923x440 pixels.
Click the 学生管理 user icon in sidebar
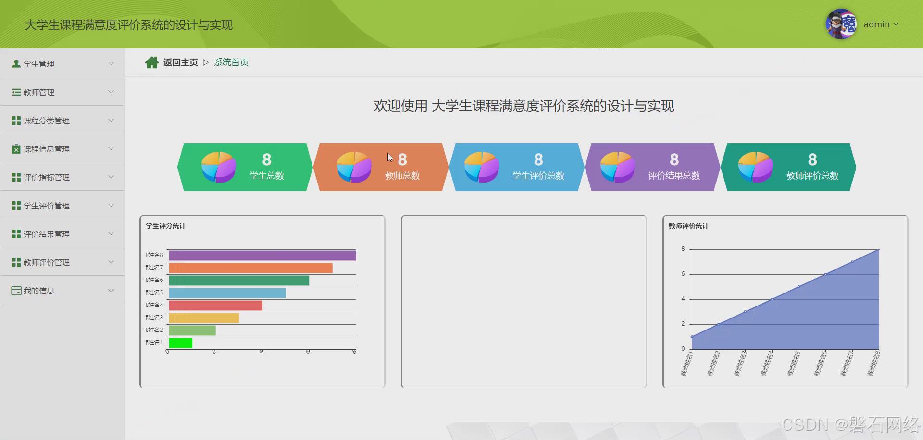16,63
